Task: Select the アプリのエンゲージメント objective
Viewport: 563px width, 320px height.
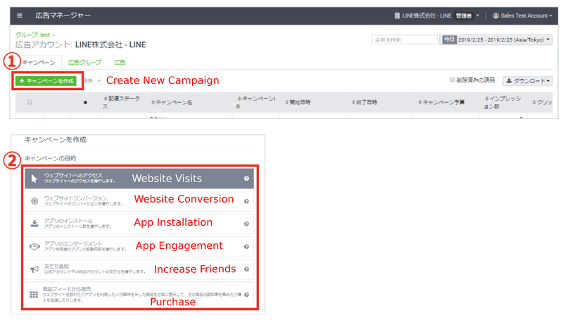Action: pos(139,246)
